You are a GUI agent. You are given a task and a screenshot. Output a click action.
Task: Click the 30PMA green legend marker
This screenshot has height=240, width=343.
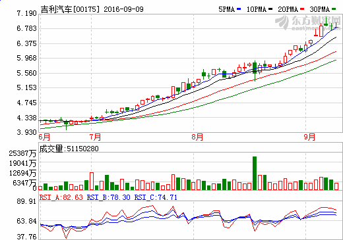(334, 9)
